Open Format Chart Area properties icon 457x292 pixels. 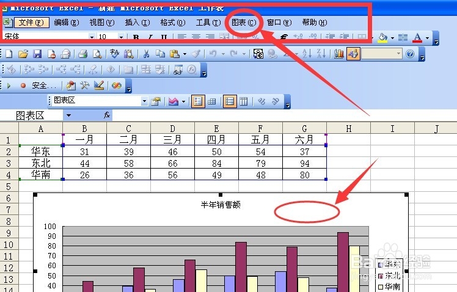coord(156,101)
